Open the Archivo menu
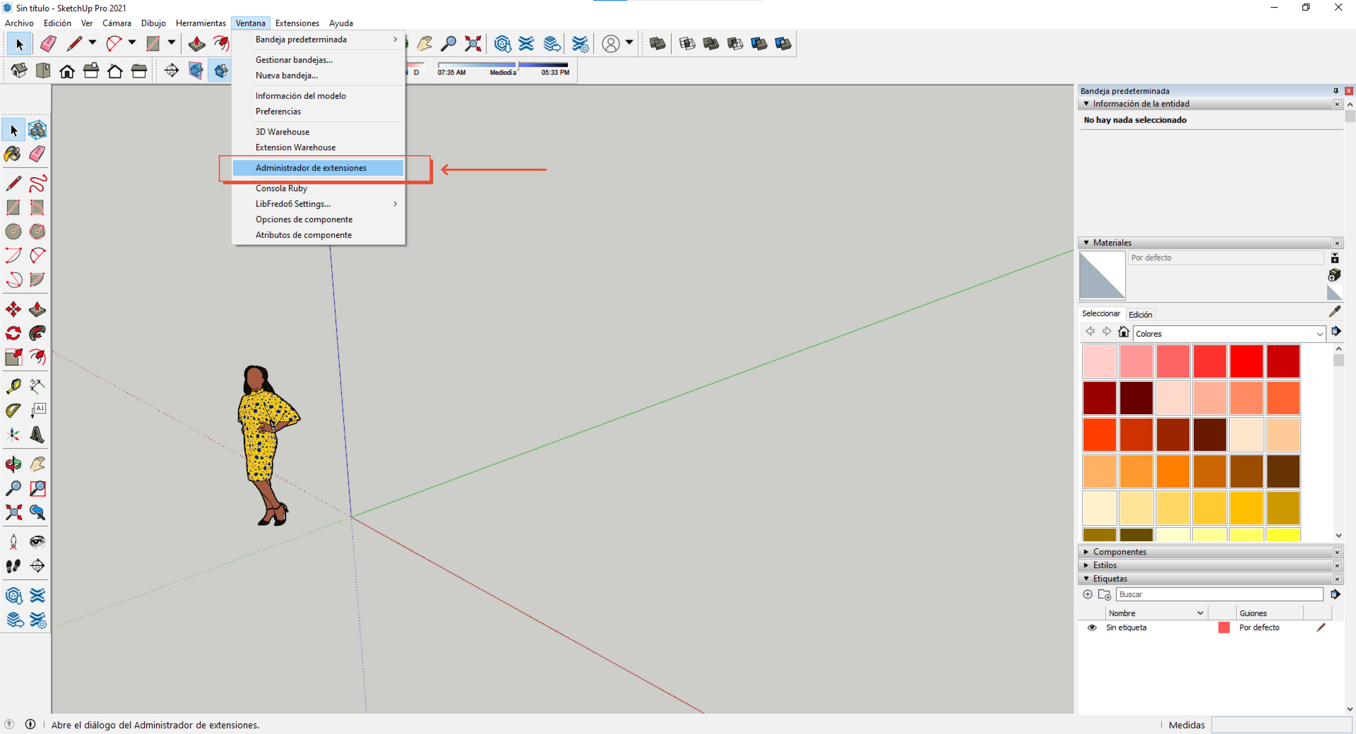 click(19, 23)
